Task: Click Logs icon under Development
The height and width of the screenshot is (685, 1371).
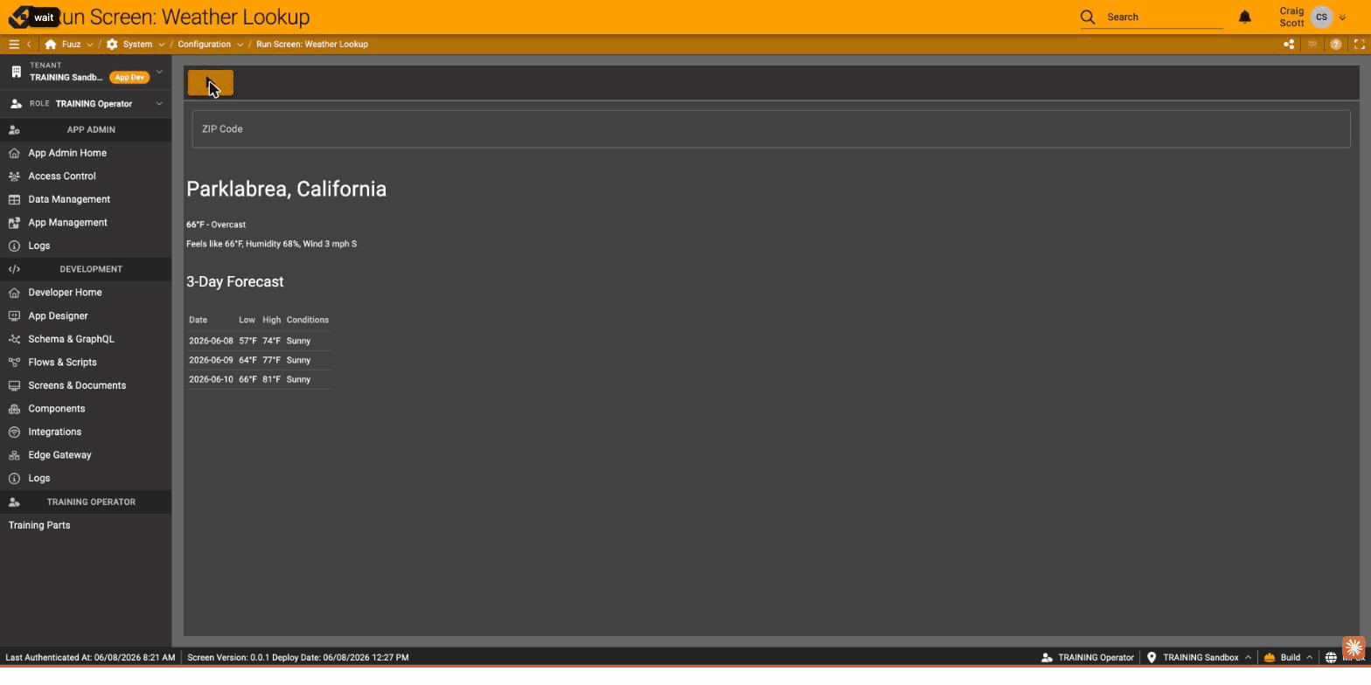Action: (14, 479)
